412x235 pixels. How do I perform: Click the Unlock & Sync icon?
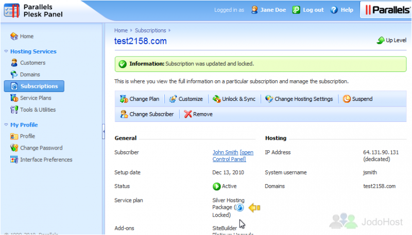coord(216,99)
